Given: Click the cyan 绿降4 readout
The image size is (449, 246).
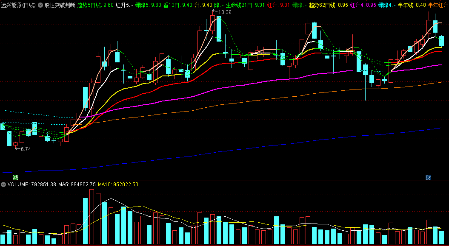Looking at the screenshot, I should pyautogui.click(x=387, y=5).
